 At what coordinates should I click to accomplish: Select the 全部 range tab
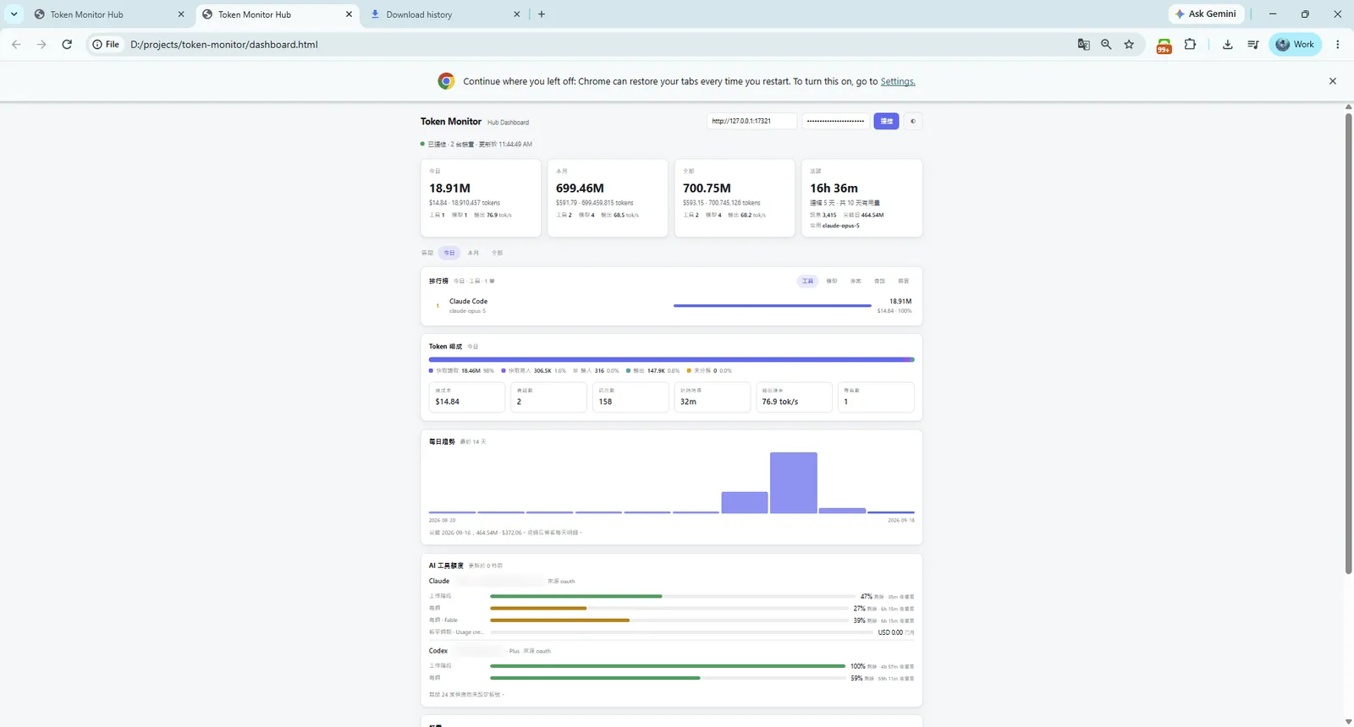[497, 253]
